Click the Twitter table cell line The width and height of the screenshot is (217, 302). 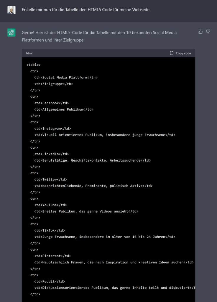pos(50,180)
